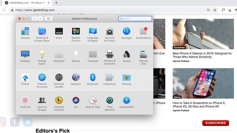Open Startup Disk preferences

(143, 58)
